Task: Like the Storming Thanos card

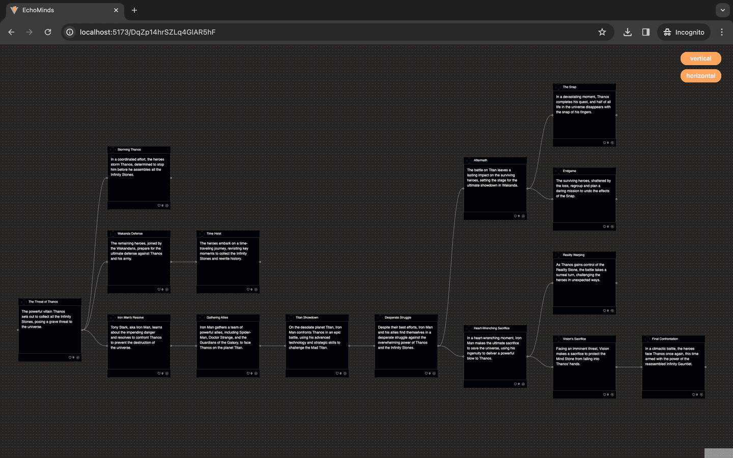Action: [x=159, y=206]
